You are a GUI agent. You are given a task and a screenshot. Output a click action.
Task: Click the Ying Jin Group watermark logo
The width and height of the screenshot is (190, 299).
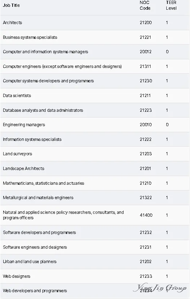160,288
